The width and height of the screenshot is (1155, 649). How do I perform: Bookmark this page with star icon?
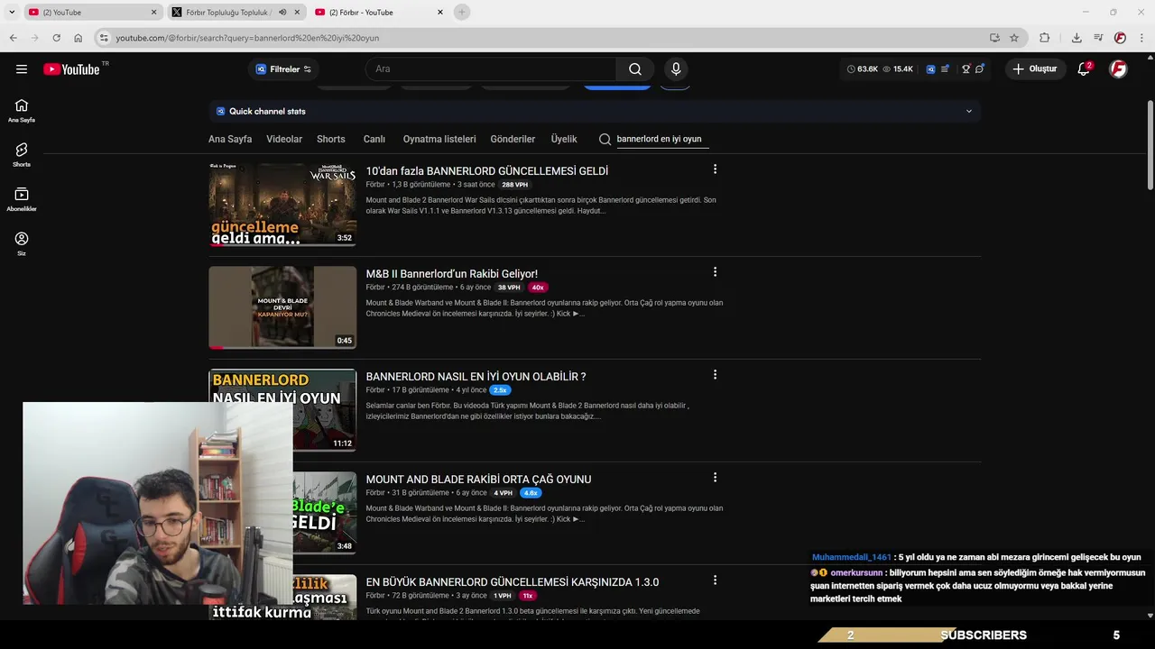[x=1014, y=38]
